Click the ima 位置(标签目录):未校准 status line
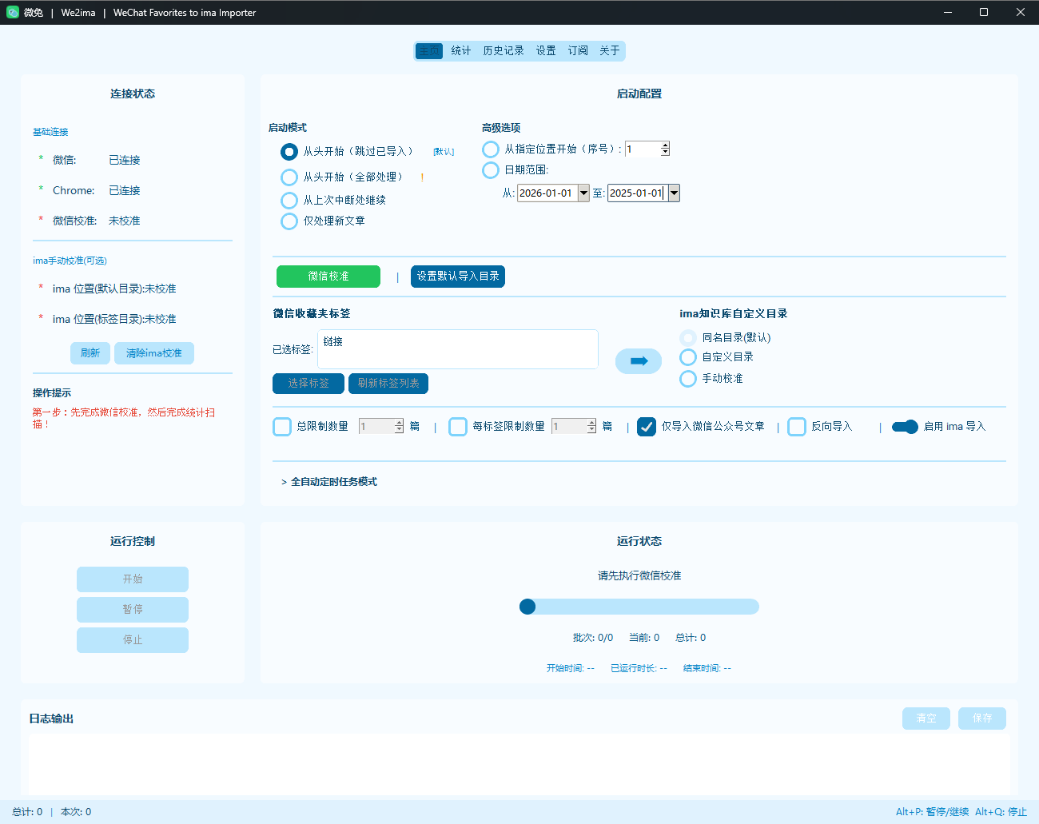This screenshot has width=1039, height=824. point(114,320)
